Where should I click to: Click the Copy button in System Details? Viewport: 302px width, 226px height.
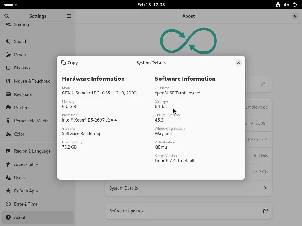[x=69, y=63]
